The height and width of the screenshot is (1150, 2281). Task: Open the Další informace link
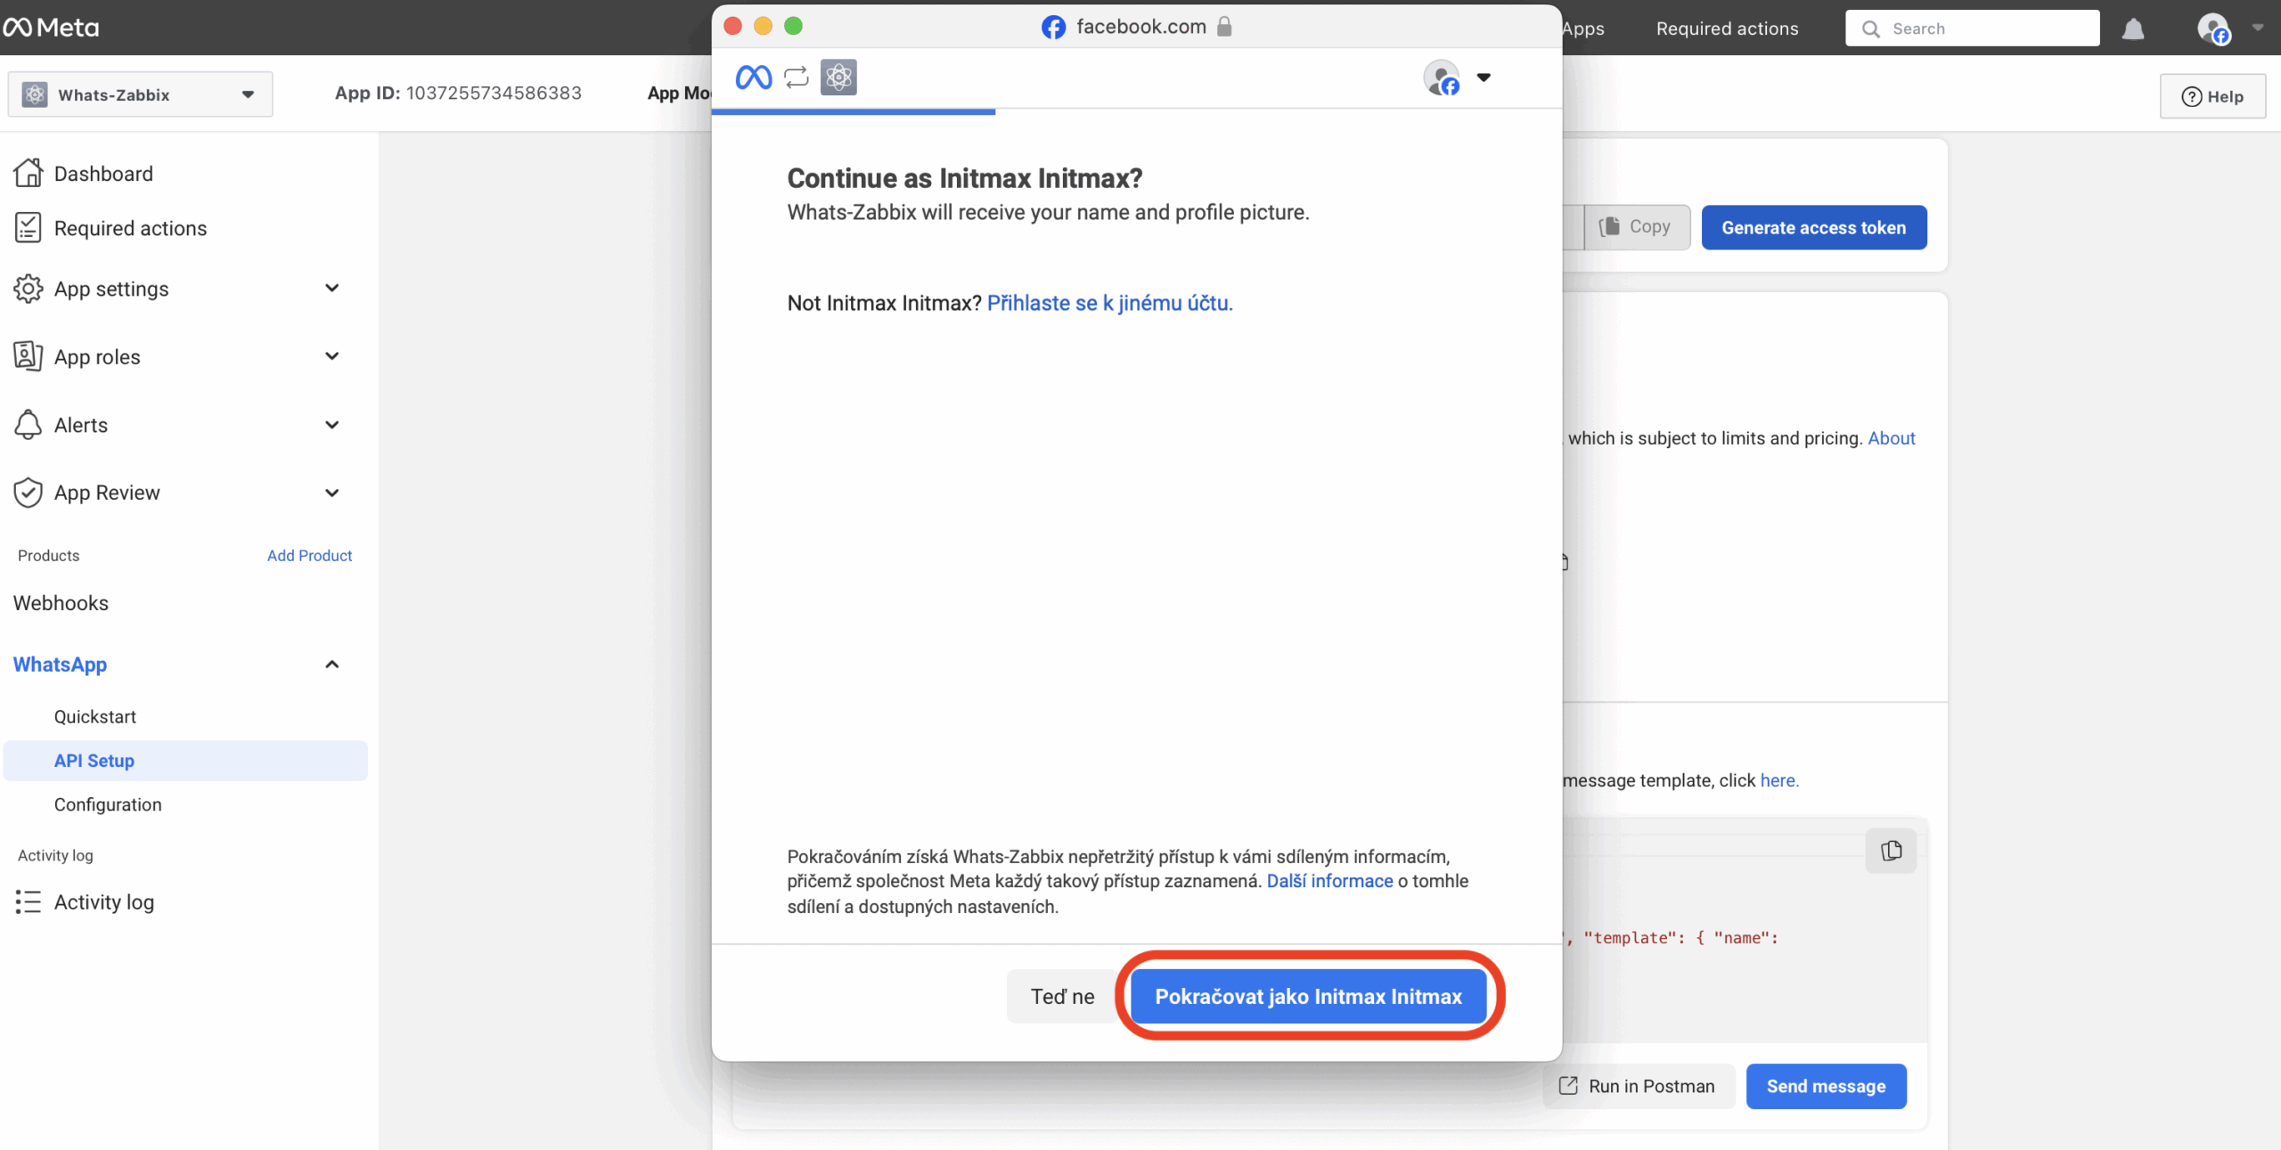[x=1329, y=881]
